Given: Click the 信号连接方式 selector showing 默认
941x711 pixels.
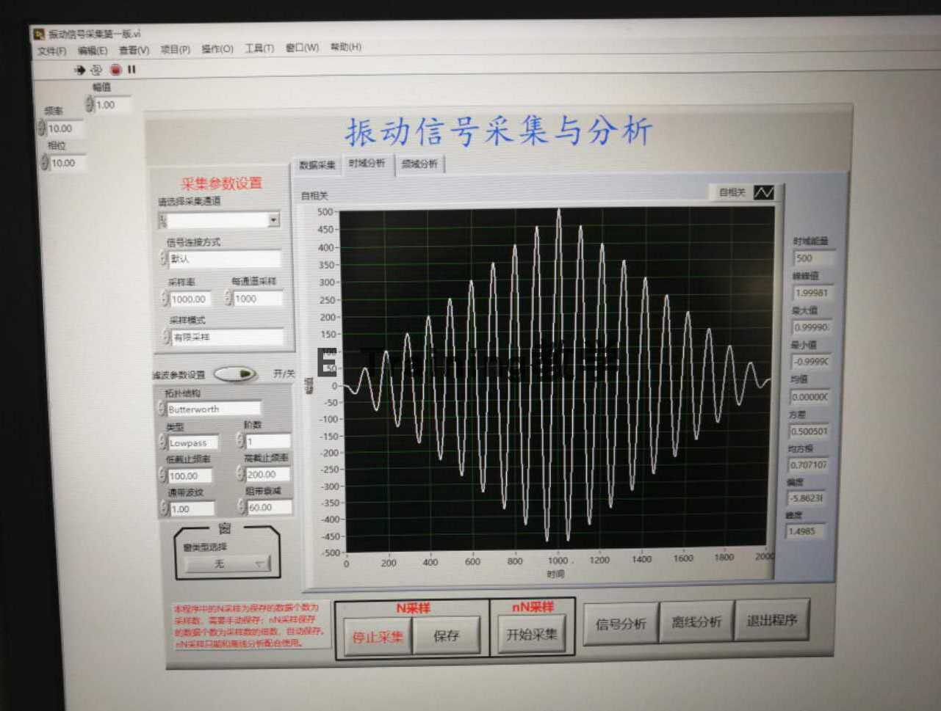Looking at the screenshot, I should point(224,259).
